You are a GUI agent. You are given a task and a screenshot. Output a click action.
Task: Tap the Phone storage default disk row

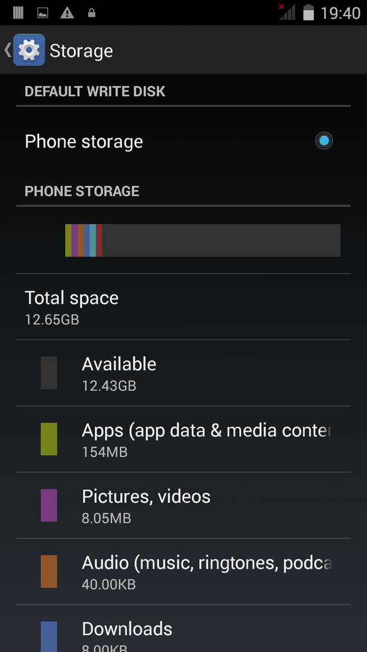(183, 141)
